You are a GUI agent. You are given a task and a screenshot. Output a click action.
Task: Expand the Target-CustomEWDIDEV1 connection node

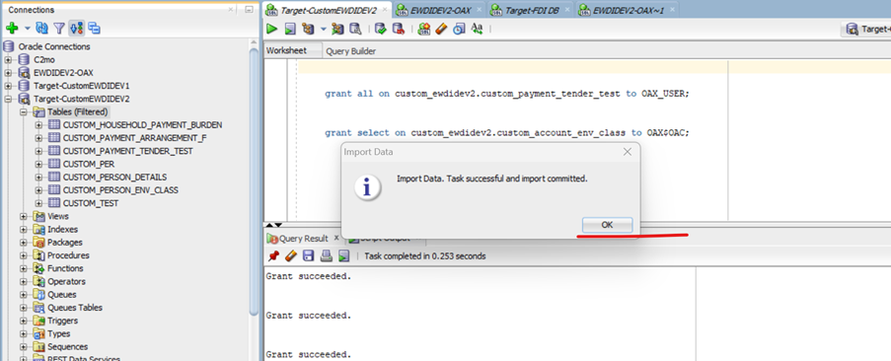8,86
